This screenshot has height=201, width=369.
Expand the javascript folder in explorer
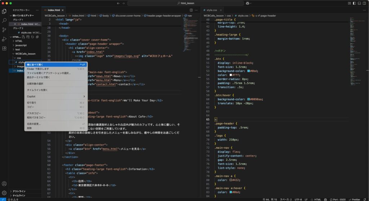click(21, 45)
